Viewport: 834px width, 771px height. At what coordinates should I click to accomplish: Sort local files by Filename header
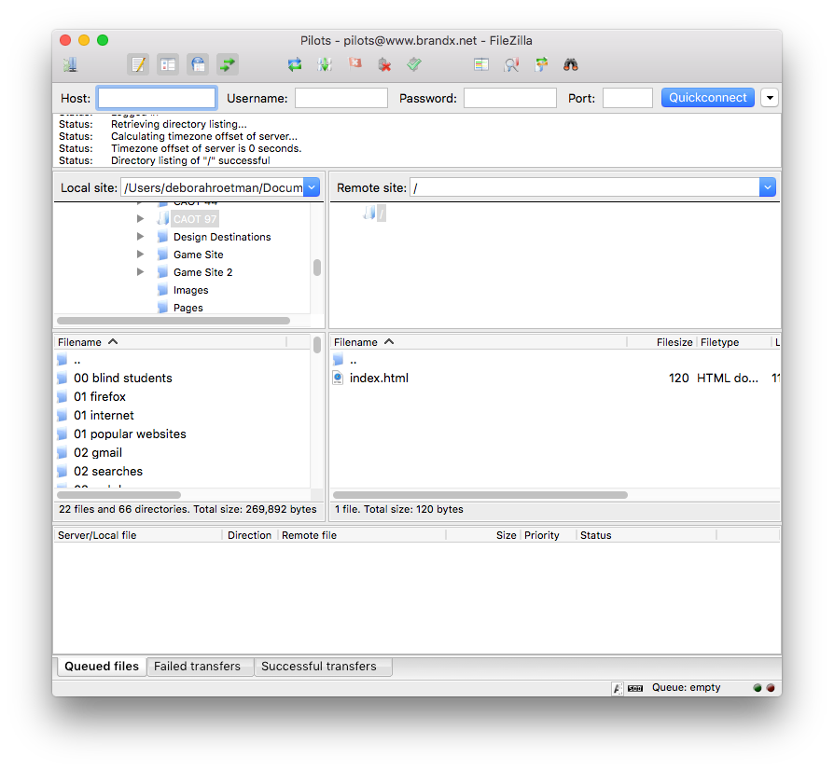pyautogui.click(x=170, y=342)
